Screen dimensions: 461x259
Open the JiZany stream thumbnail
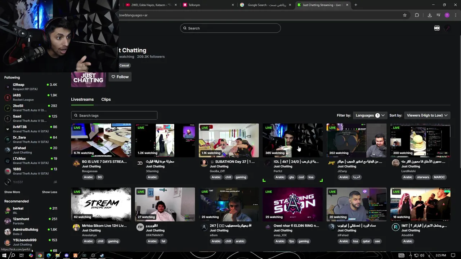point(357,140)
